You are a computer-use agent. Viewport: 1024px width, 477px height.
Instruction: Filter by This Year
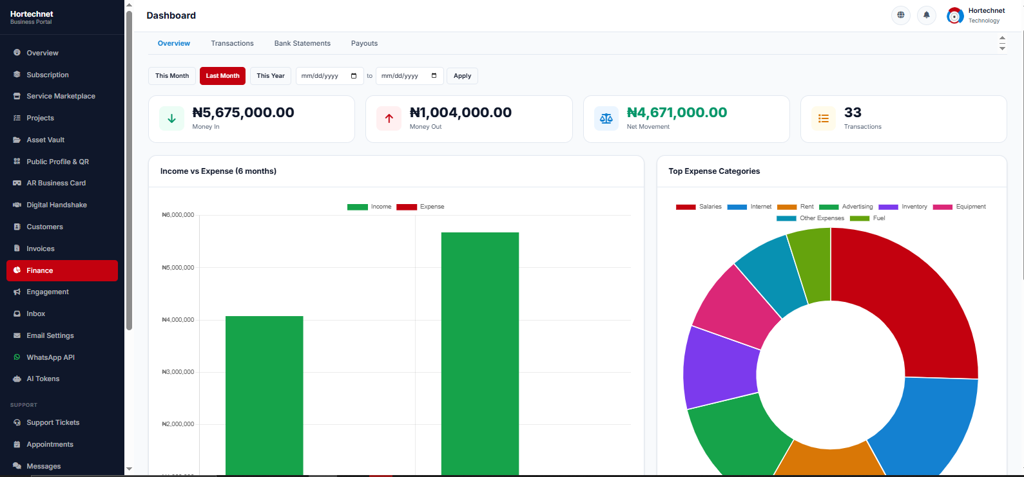[271, 76]
